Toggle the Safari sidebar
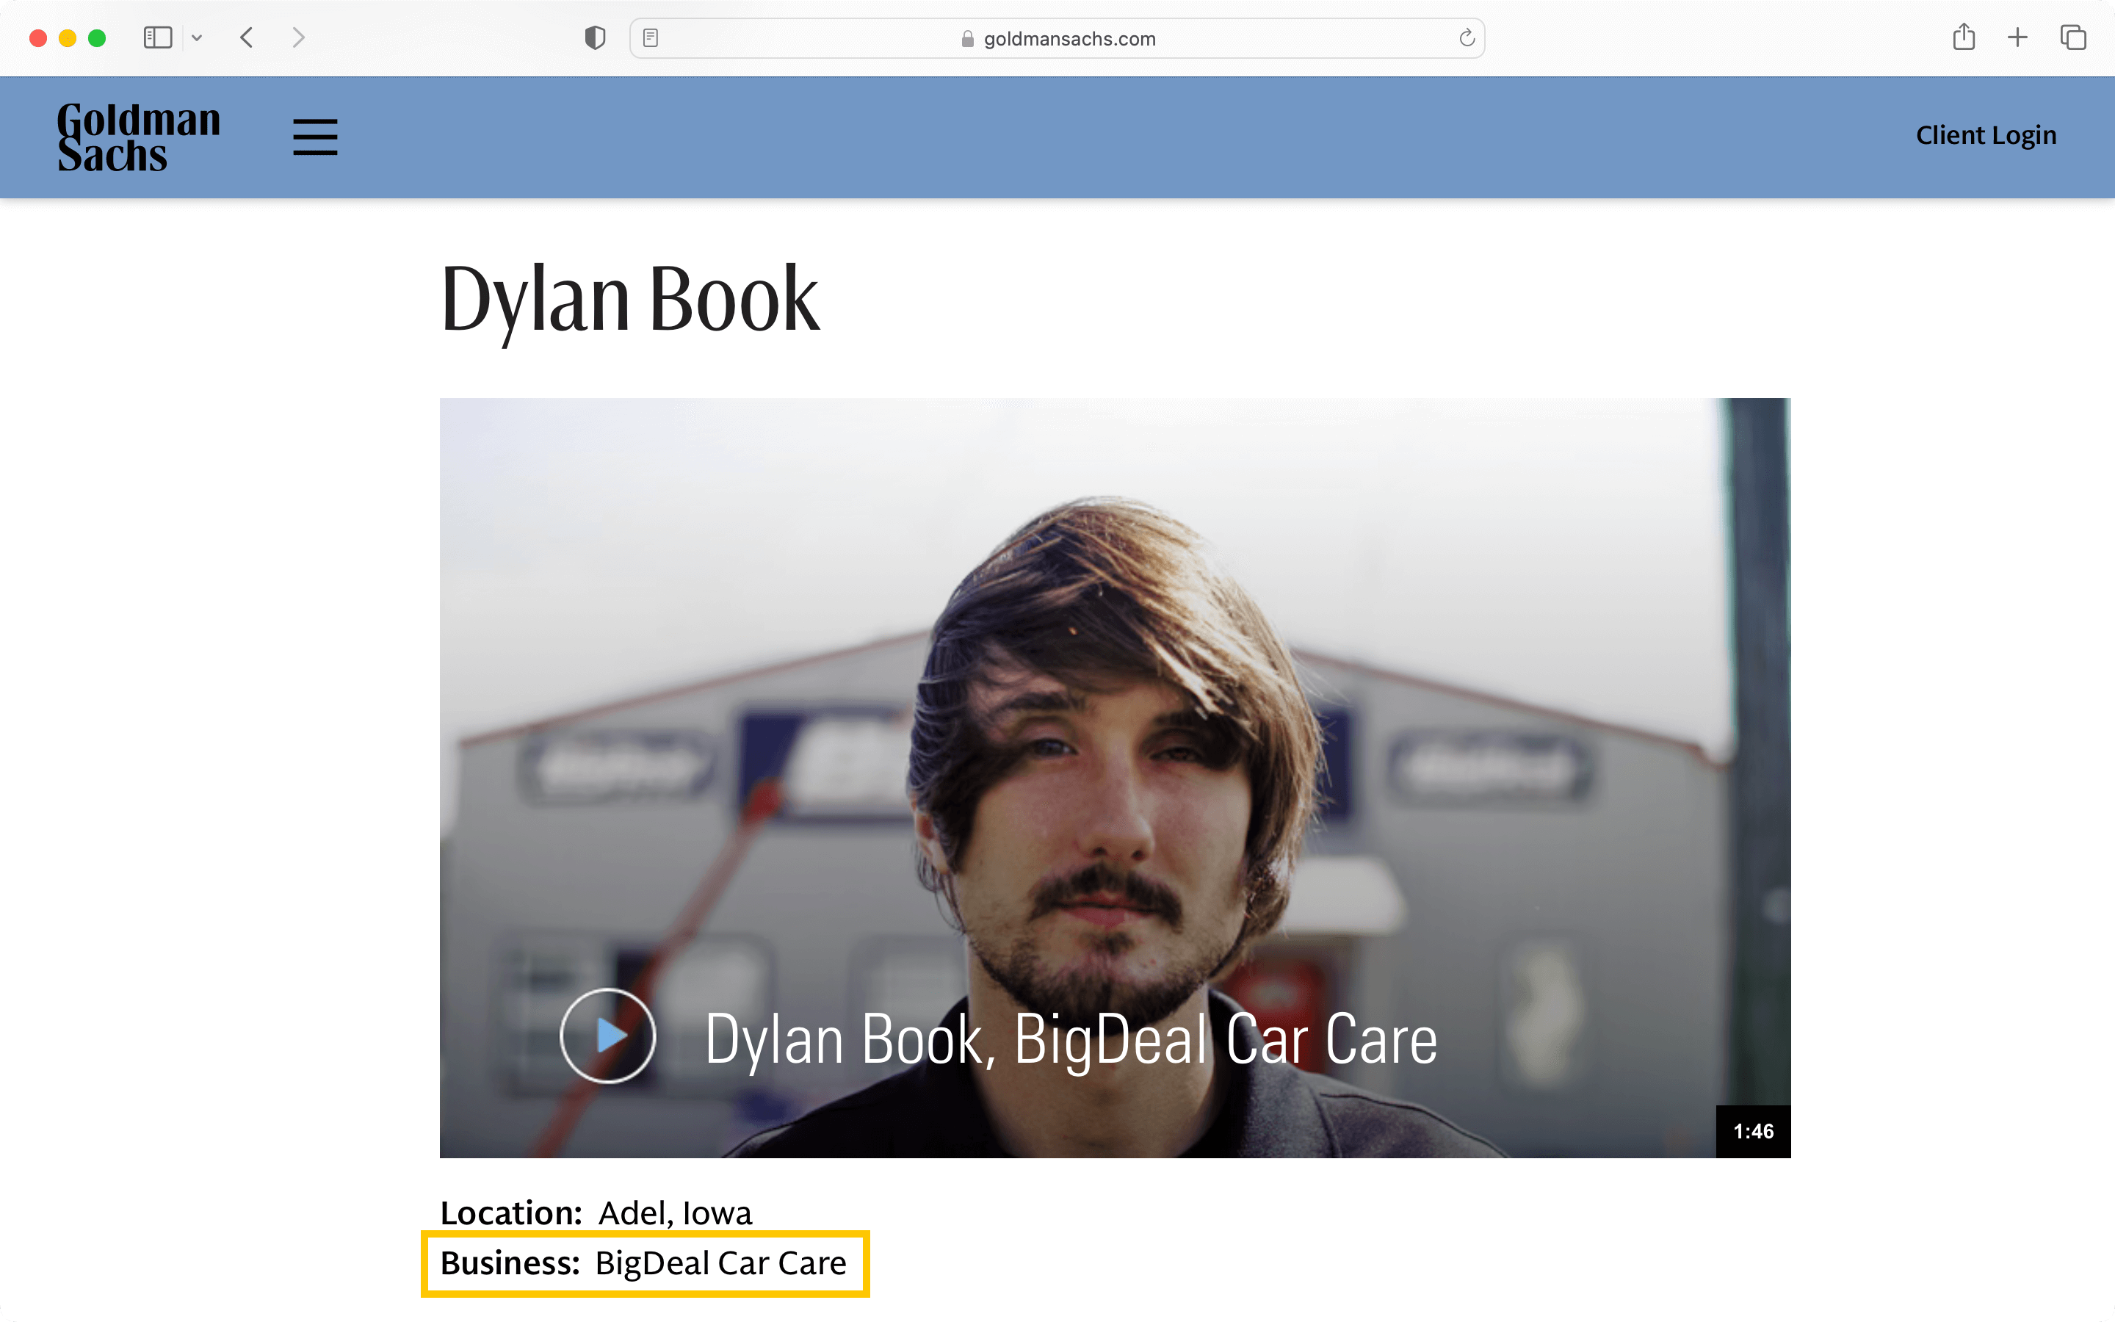This screenshot has height=1322, width=2115. coord(157,37)
